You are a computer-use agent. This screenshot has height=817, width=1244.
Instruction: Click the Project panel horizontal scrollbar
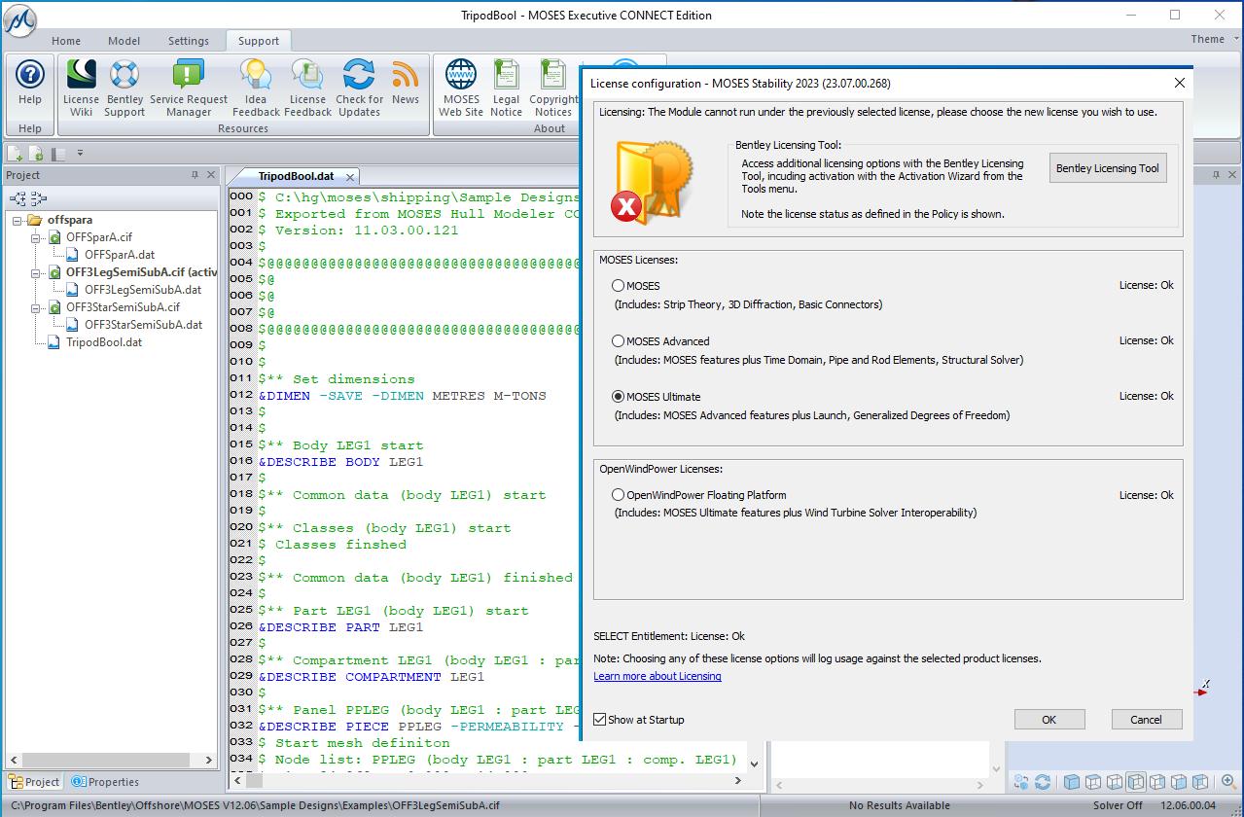[109, 760]
